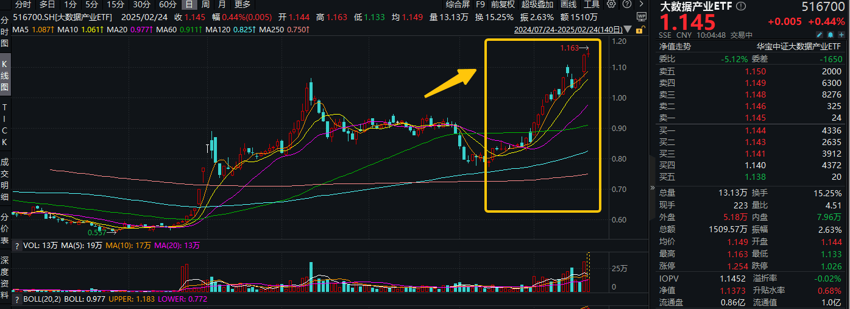Open the 综合屏 composite view

click(x=457, y=4)
